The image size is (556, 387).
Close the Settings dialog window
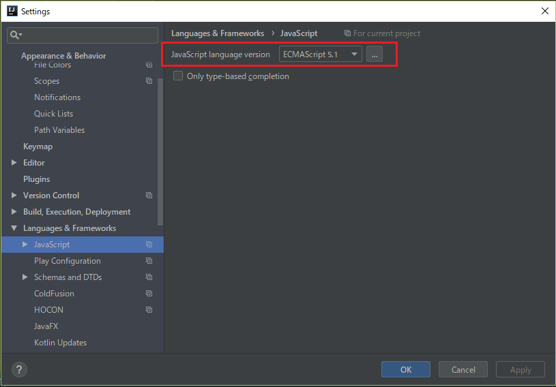[545, 11]
